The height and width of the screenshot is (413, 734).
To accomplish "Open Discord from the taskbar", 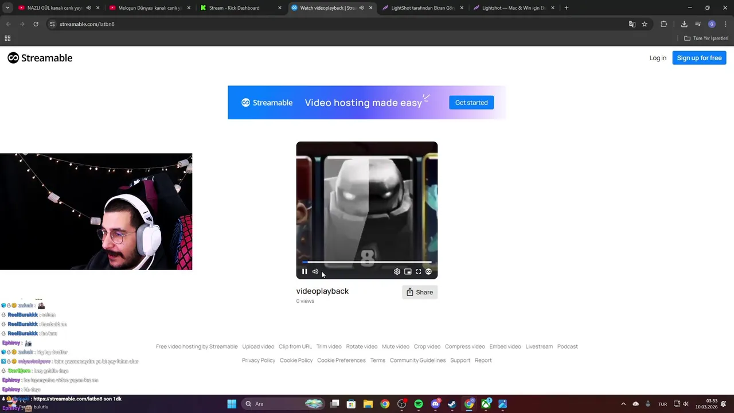I will tap(435, 404).
